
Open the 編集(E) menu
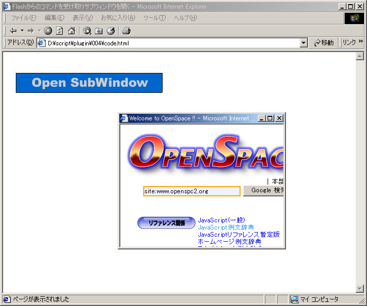55,18
